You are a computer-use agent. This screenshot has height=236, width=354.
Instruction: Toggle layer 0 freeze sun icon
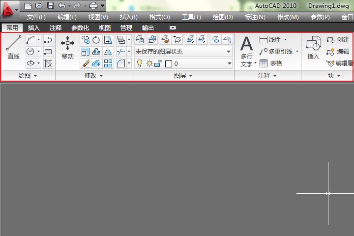149,63
